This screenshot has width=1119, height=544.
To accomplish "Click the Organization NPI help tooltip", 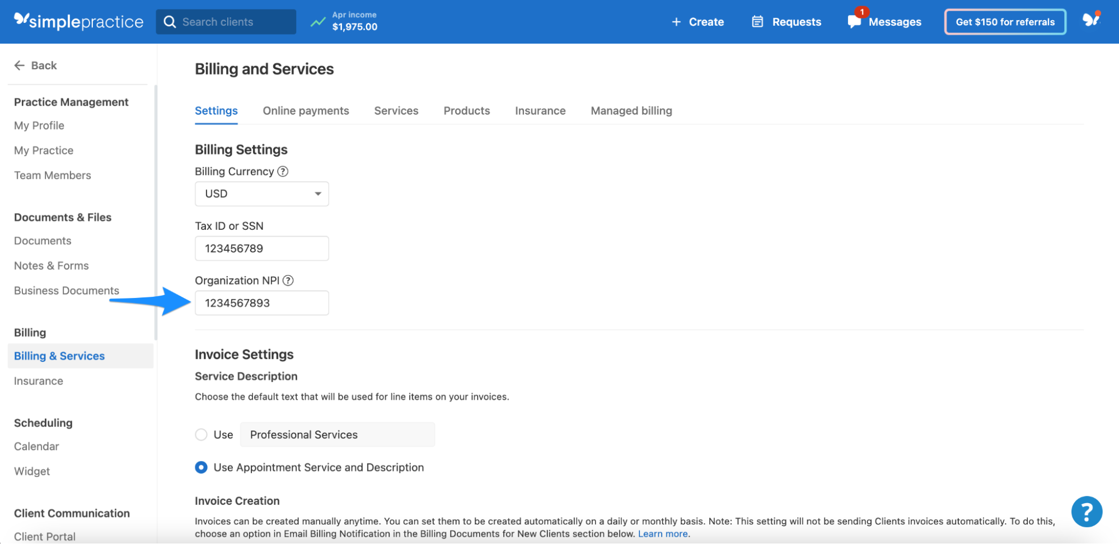I will 288,280.
